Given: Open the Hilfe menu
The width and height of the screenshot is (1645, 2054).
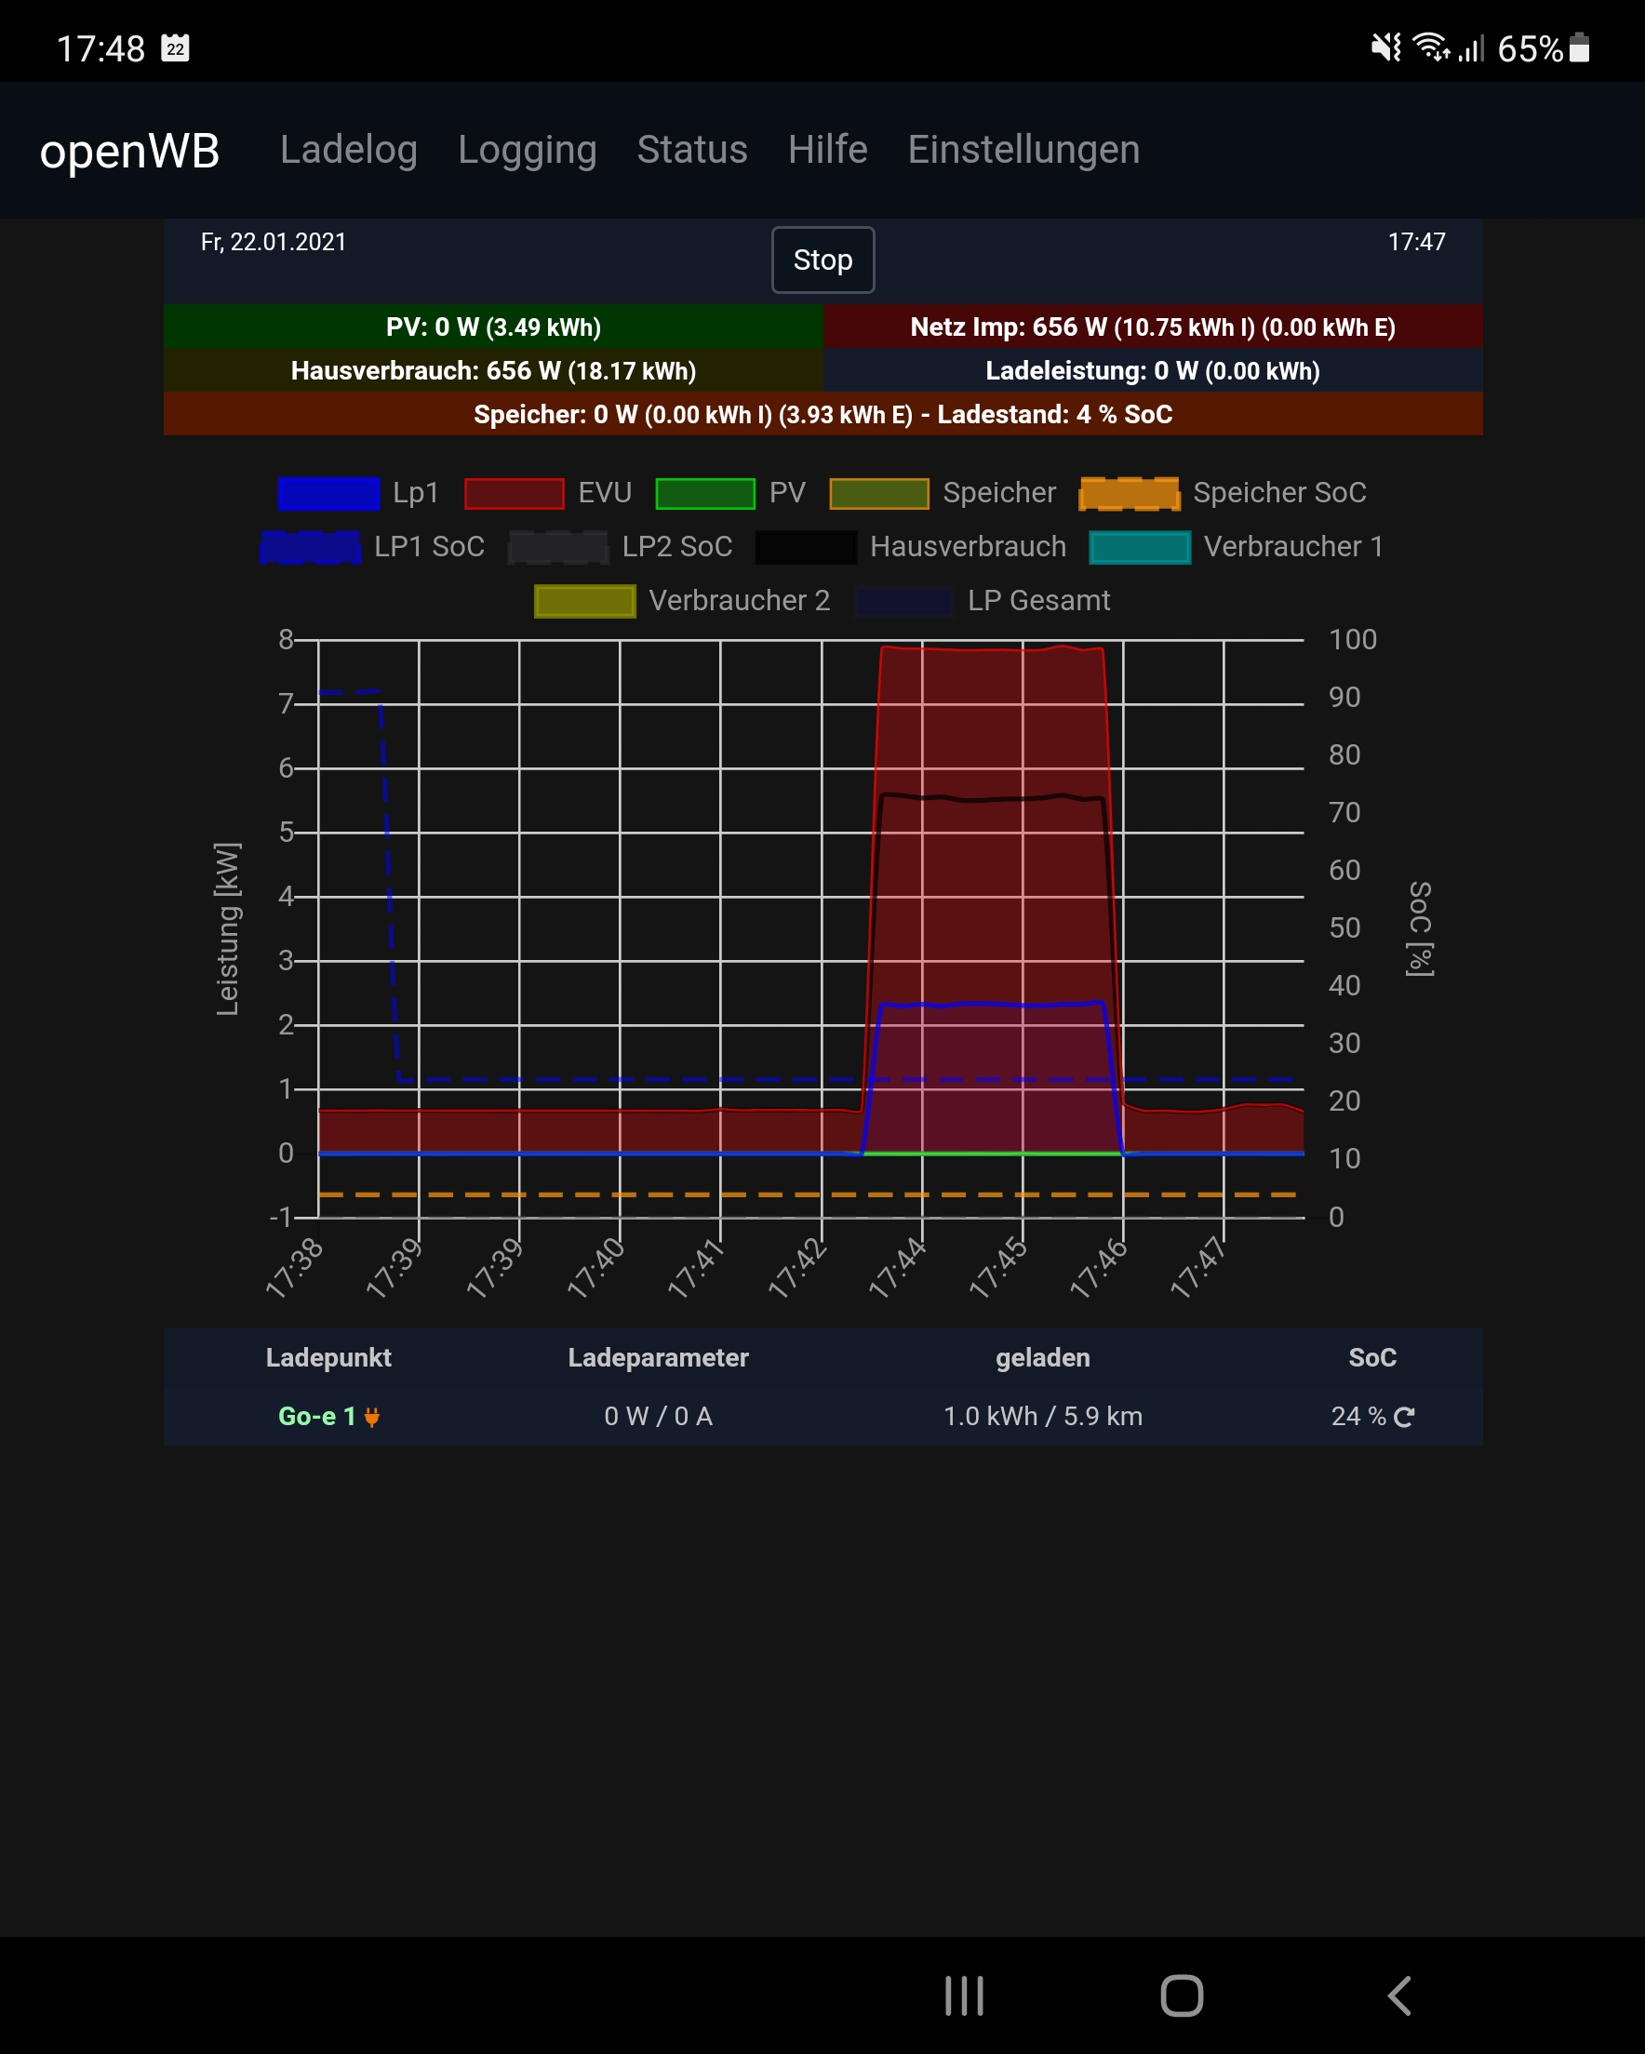Looking at the screenshot, I should click(827, 150).
